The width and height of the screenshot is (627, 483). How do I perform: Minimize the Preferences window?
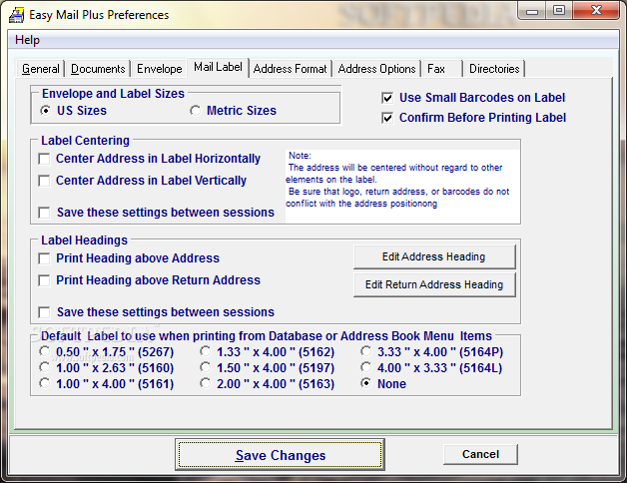coord(532,10)
